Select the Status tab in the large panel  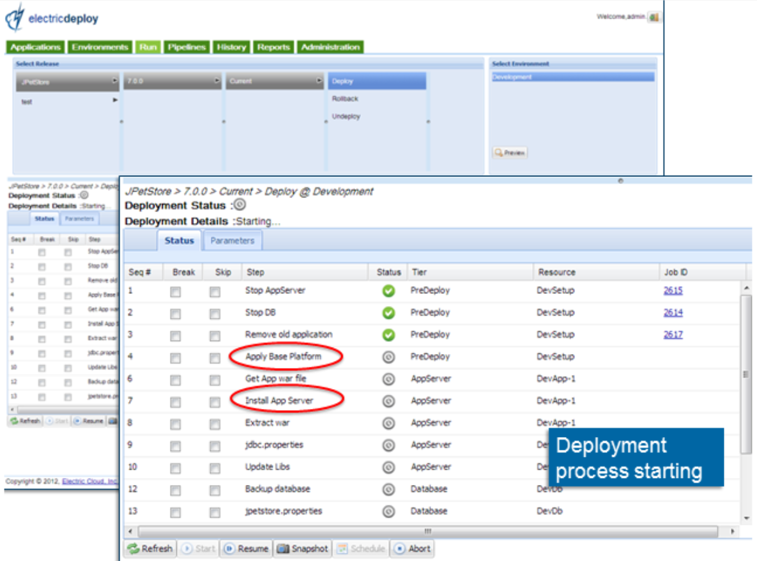[179, 240]
